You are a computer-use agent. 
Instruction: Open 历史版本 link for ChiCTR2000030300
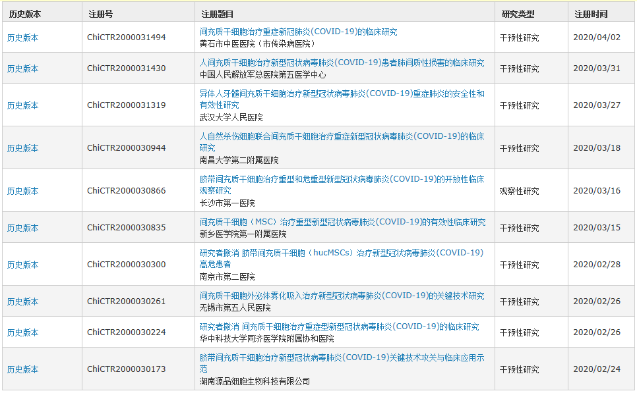coord(22,265)
